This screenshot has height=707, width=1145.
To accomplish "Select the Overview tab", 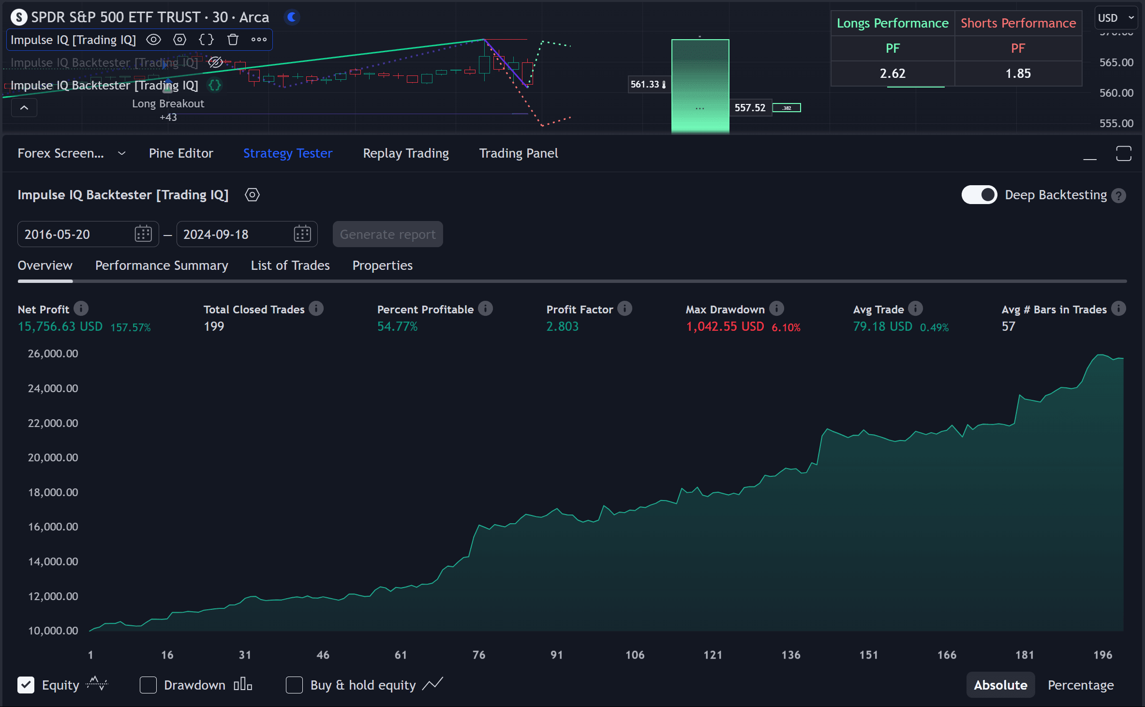I will tap(45, 265).
